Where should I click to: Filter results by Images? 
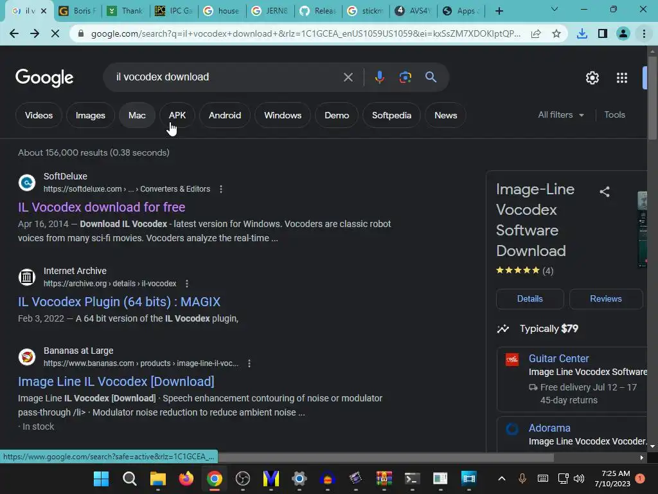click(90, 115)
